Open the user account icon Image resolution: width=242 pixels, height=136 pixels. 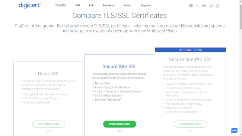[x=217, y=6]
